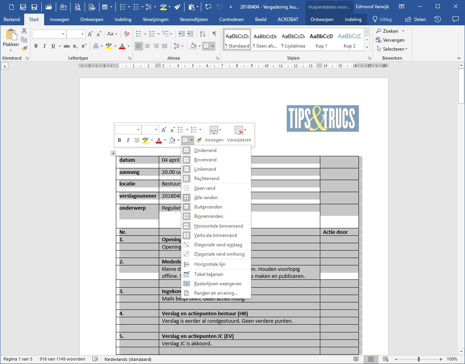
Task: Click the Open folder icon in the quick access toolbar
Action: point(49,7)
